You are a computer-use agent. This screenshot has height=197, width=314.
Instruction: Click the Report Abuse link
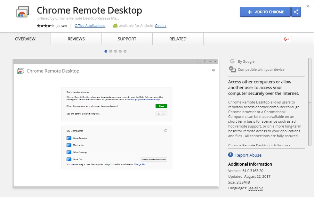[x=248, y=155]
